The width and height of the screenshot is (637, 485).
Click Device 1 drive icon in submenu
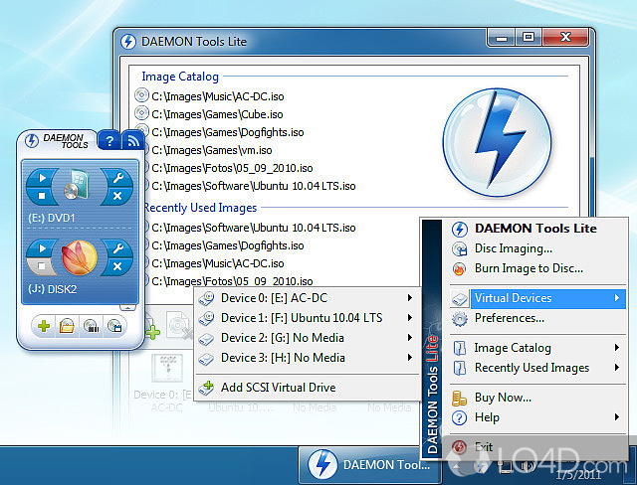coord(206,318)
